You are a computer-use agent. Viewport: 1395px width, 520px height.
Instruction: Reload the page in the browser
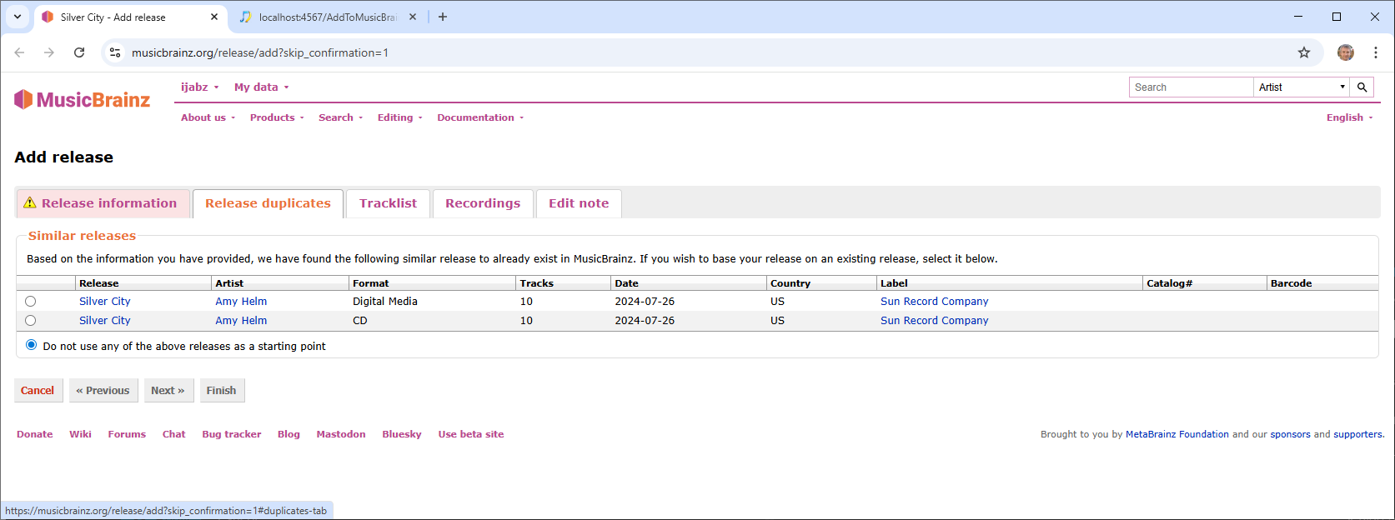[x=79, y=52]
